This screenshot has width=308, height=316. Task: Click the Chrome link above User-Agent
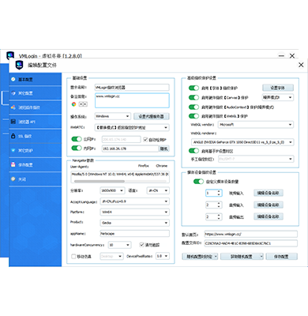[x=162, y=166]
